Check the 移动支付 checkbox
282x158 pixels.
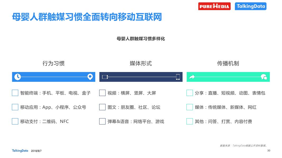click(15, 121)
